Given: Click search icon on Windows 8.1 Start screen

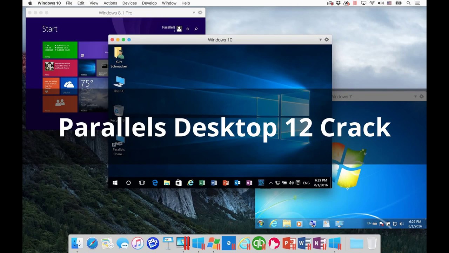Looking at the screenshot, I should [x=196, y=29].
